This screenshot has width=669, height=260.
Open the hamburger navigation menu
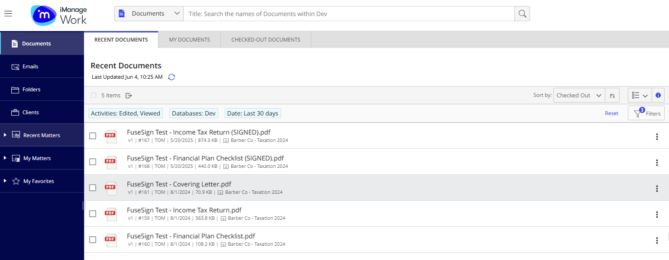click(8, 13)
